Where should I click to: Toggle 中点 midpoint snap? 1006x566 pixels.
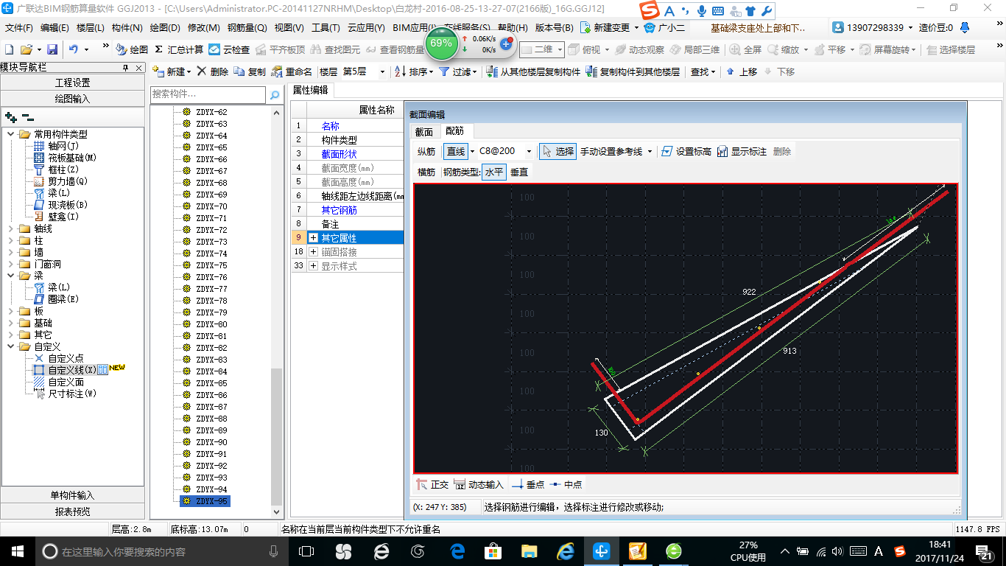[565, 484]
